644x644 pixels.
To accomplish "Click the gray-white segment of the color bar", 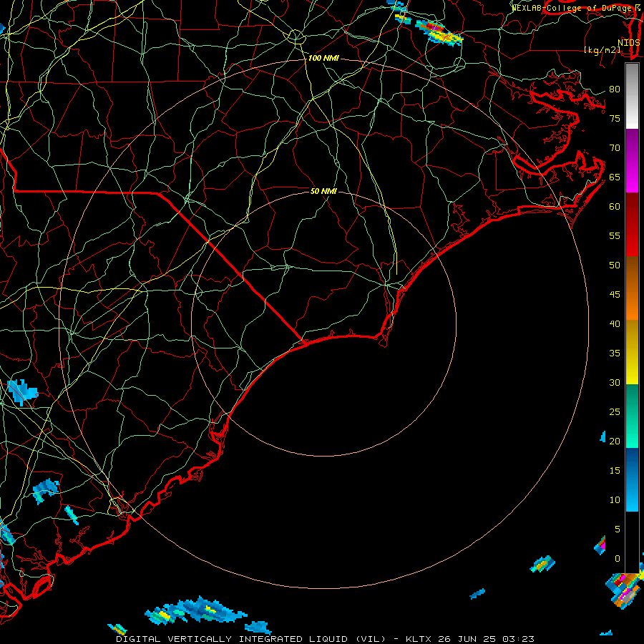I will 632,96.
